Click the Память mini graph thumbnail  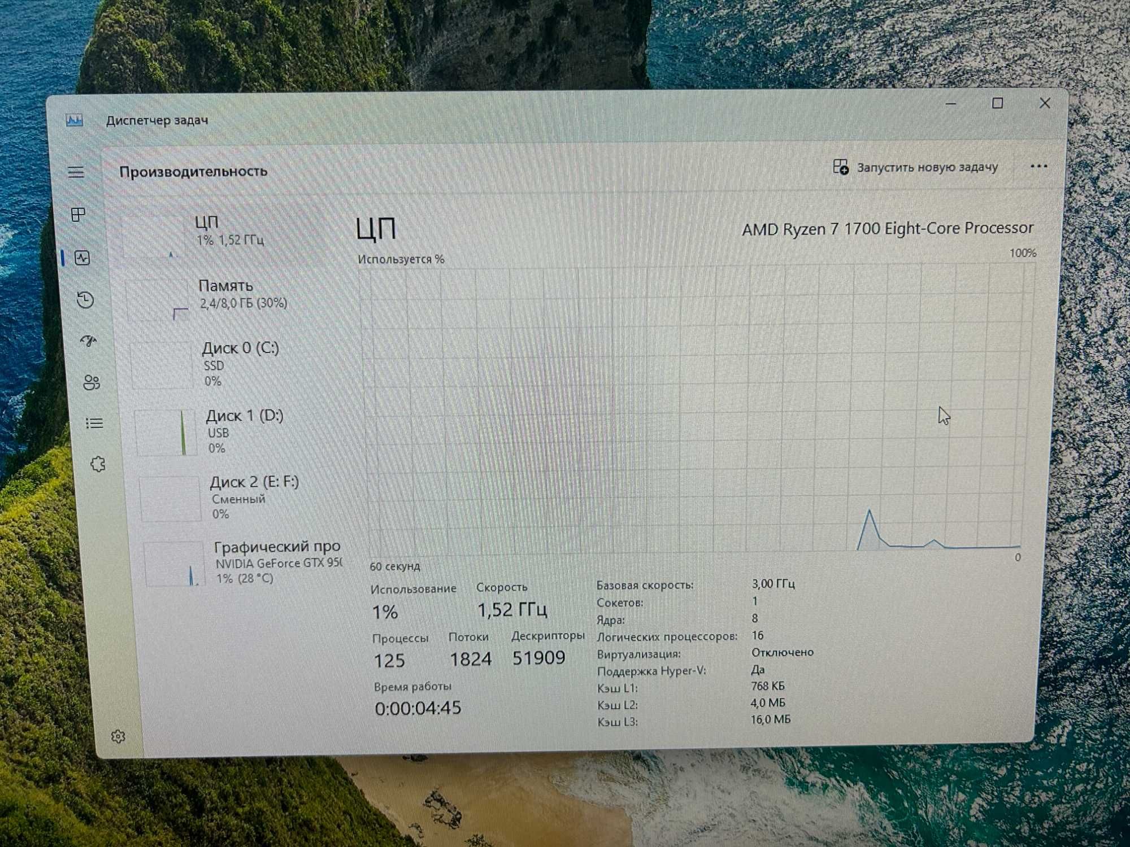(157, 299)
